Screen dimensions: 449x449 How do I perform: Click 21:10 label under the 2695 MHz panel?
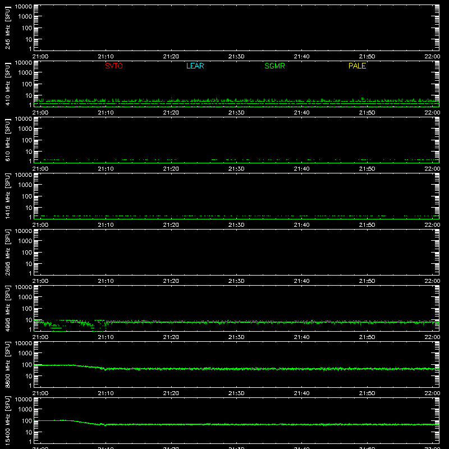106,281
